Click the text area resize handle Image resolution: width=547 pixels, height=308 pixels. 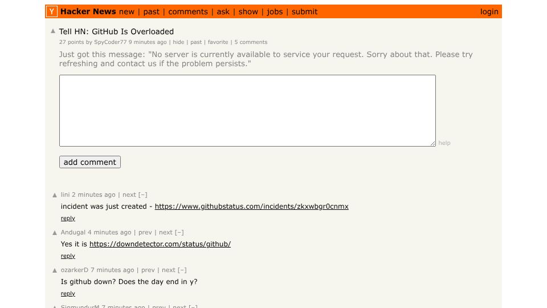432,143
